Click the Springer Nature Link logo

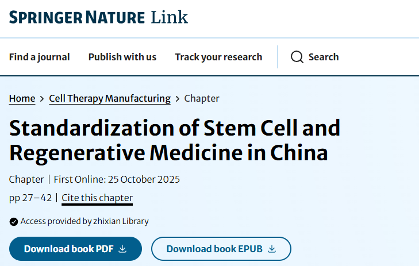pyautogui.click(x=98, y=17)
